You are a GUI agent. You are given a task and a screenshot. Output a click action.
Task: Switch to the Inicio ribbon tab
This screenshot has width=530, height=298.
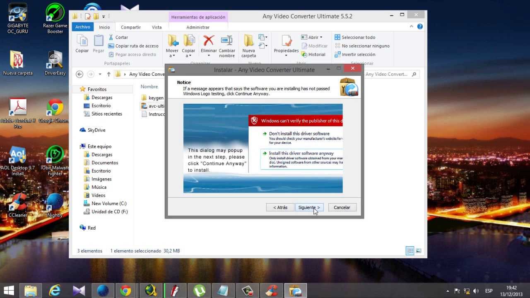[104, 27]
